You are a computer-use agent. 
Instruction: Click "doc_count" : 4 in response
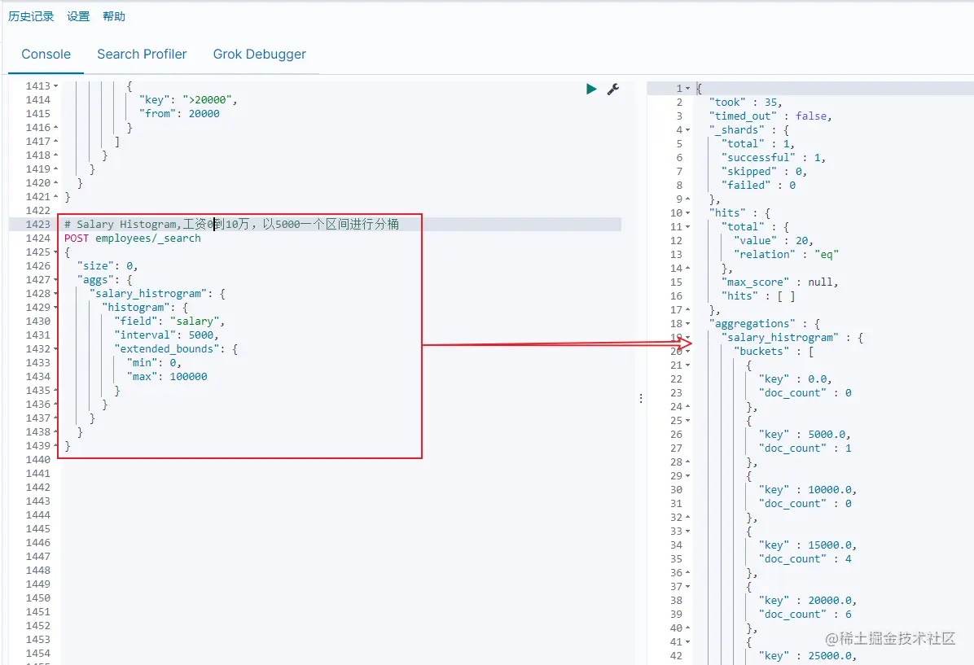click(x=805, y=559)
